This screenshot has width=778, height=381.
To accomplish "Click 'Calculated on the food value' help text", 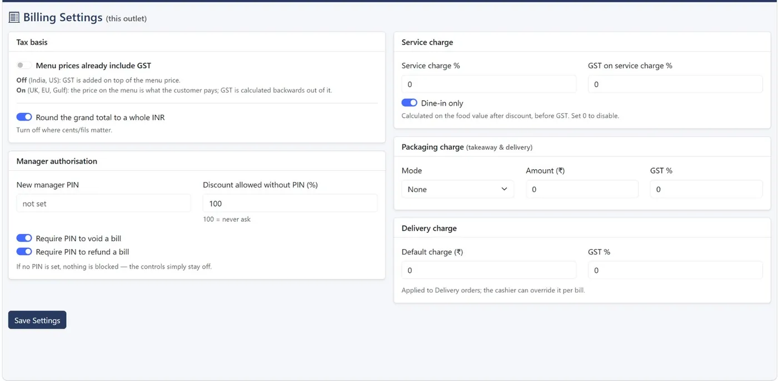I will [x=510, y=116].
